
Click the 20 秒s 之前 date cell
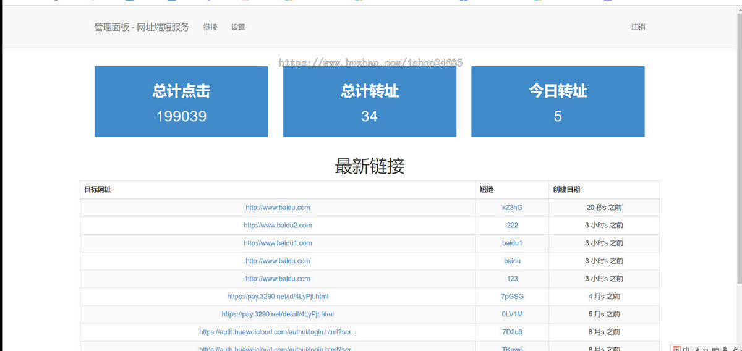click(x=604, y=208)
